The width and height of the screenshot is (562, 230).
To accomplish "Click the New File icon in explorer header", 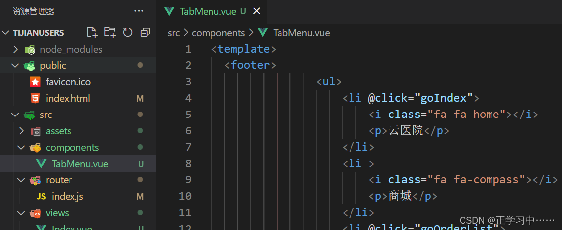I will [x=92, y=33].
